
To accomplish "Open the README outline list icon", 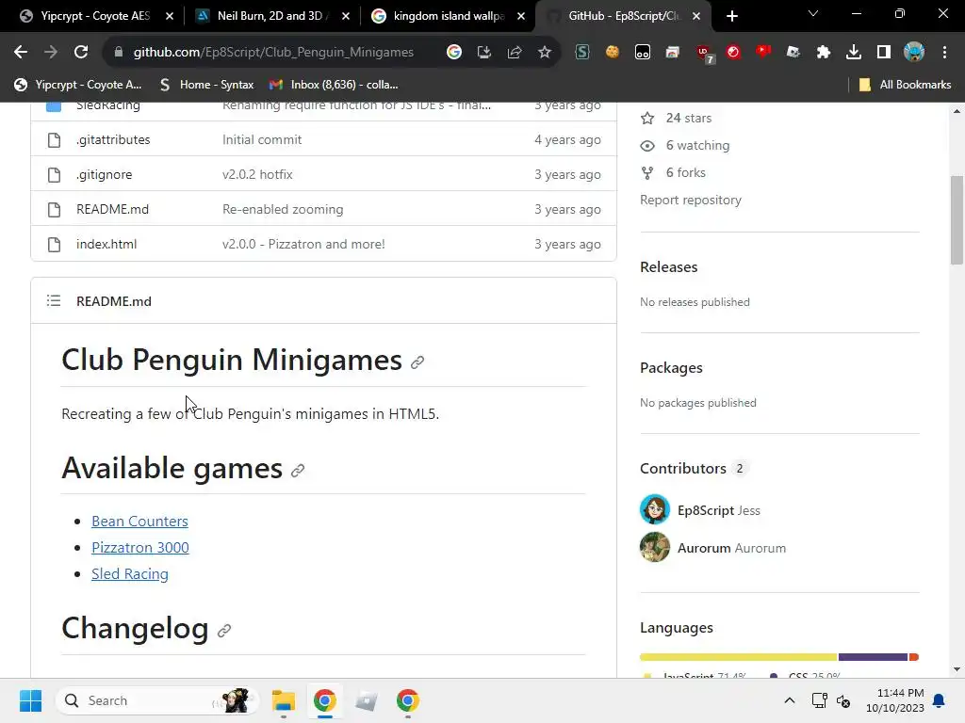I will point(54,300).
